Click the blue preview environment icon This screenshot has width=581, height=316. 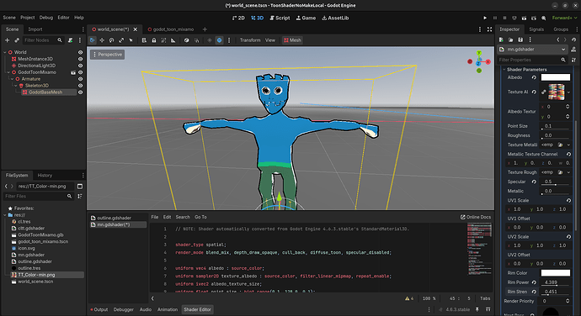[220, 40]
